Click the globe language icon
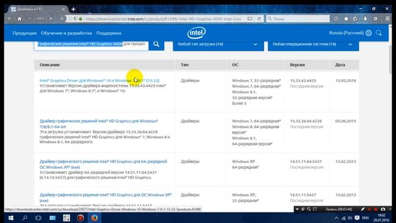Viewport: 396px width, 223px height. click(x=369, y=33)
